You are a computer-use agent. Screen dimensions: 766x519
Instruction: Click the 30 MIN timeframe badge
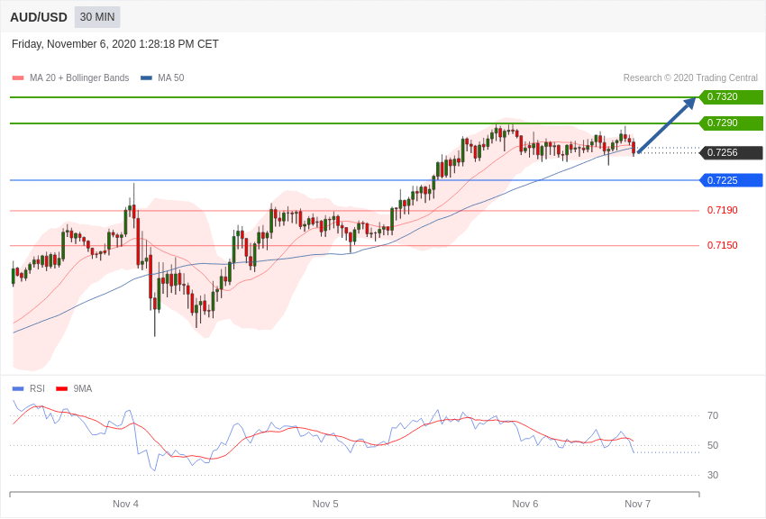click(97, 17)
